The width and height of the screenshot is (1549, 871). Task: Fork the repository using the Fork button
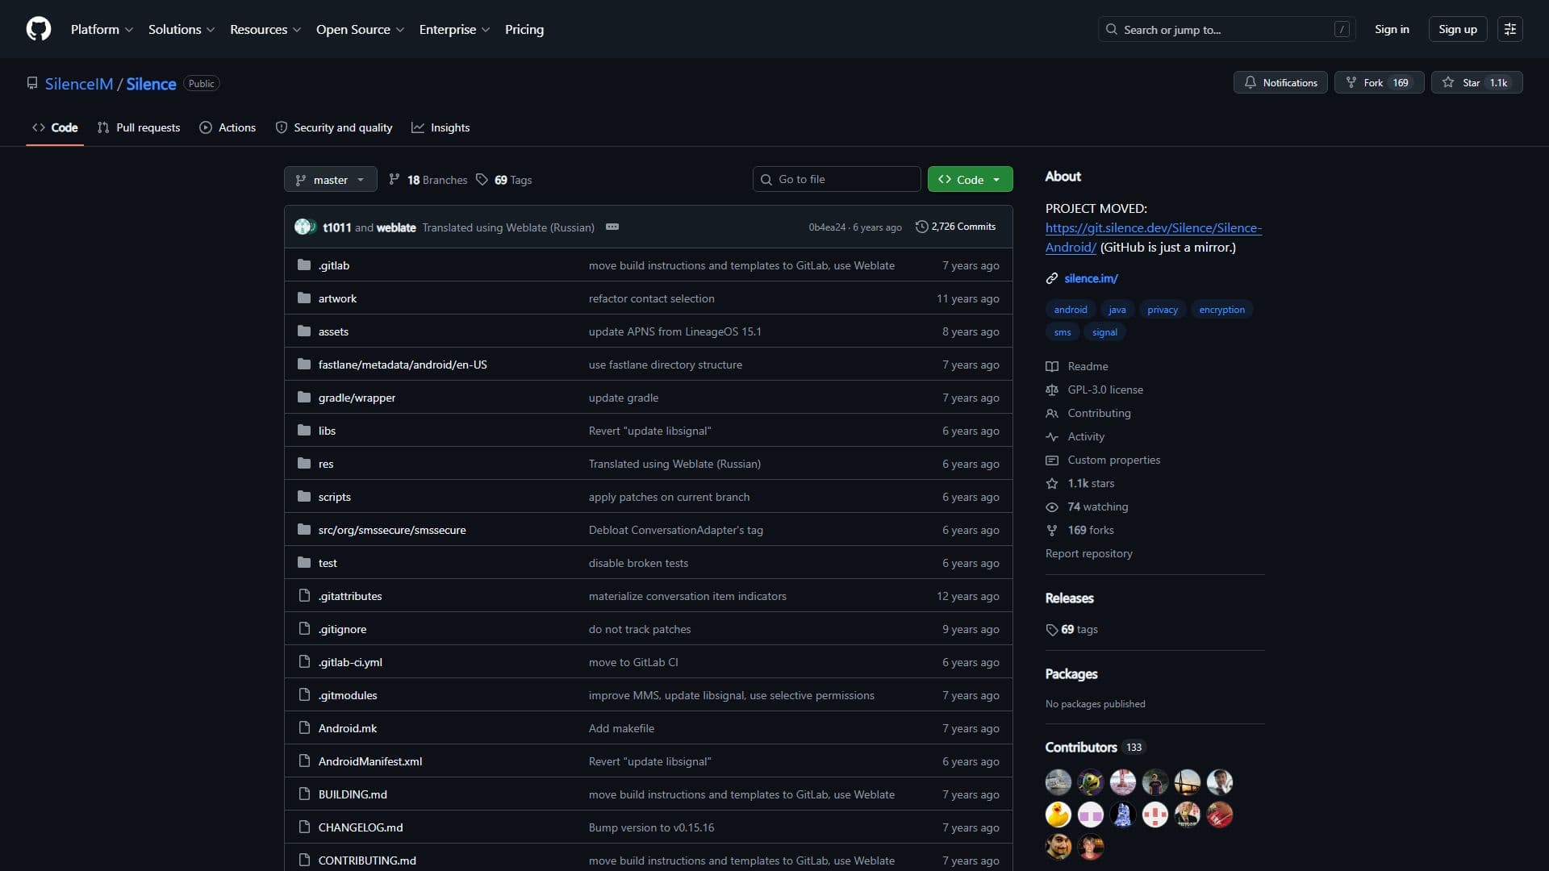click(x=1380, y=82)
